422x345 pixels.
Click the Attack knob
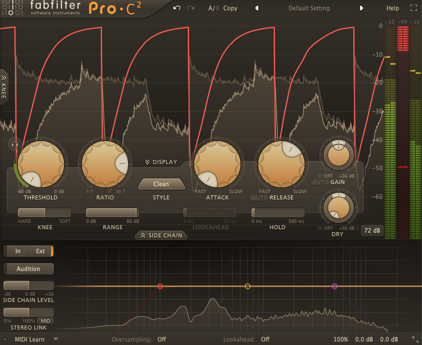[x=217, y=164]
